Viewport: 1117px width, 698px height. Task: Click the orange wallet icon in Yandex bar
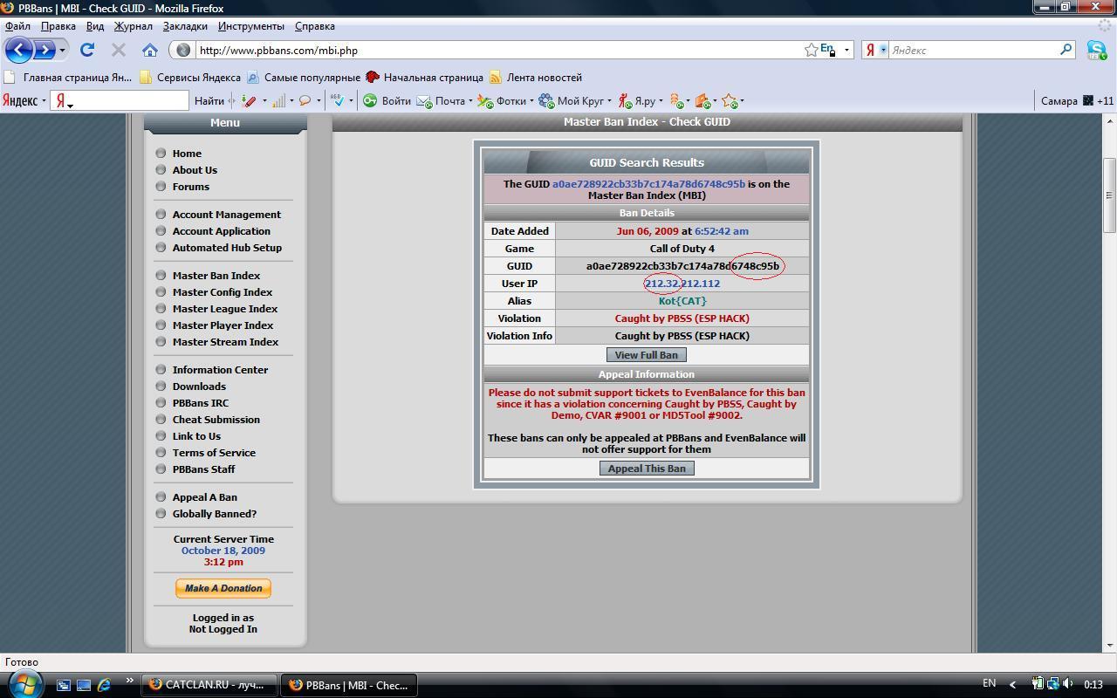point(702,100)
